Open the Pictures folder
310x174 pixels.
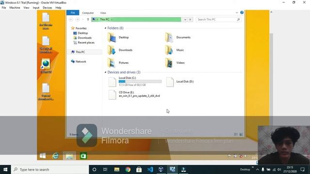(x=118, y=63)
